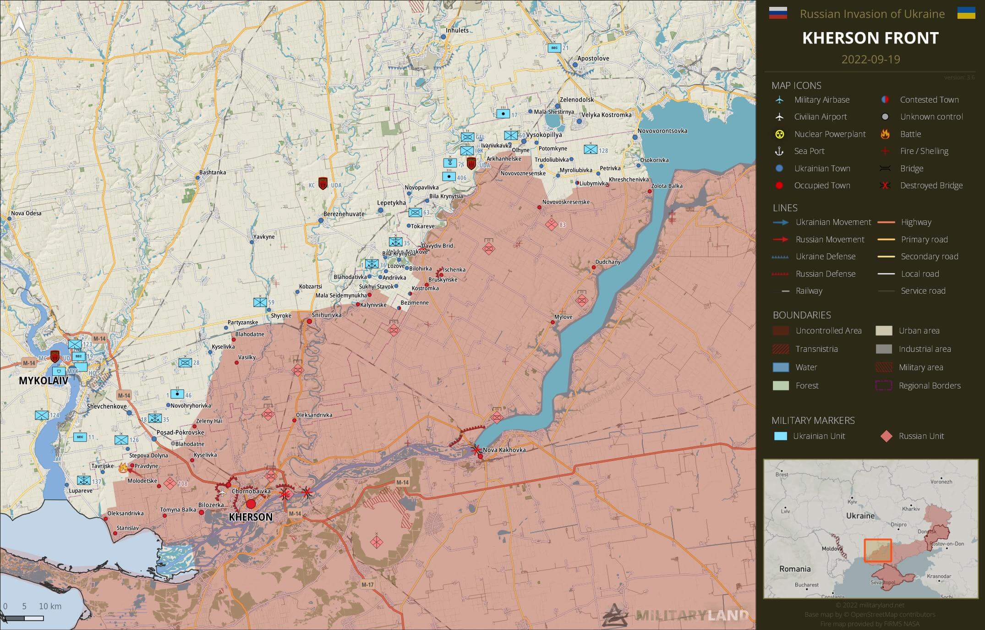The height and width of the screenshot is (630, 985).
Task: Click the Ukrainian unit marker numbered 59
Action: [260, 302]
